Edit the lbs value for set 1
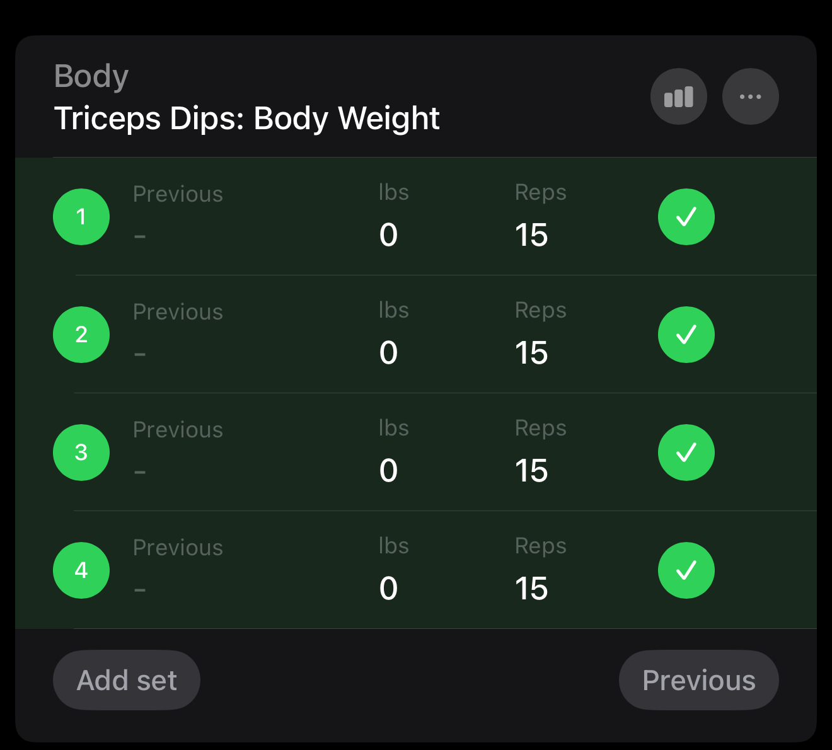832x750 pixels. [389, 235]
